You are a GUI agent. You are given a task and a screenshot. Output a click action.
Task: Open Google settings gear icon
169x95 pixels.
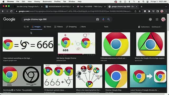pos(150,19)
